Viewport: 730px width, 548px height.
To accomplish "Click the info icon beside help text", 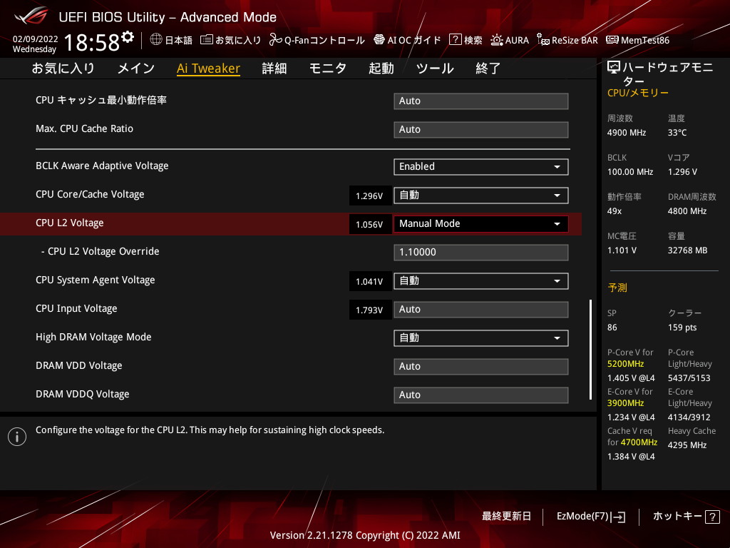I will pos(17,437).
